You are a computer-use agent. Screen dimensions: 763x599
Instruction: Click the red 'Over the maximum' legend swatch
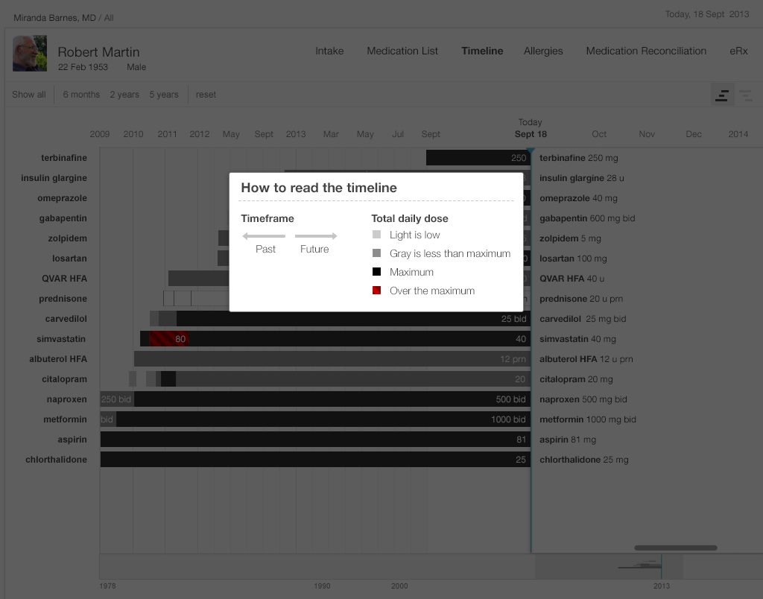coord(376,291)
